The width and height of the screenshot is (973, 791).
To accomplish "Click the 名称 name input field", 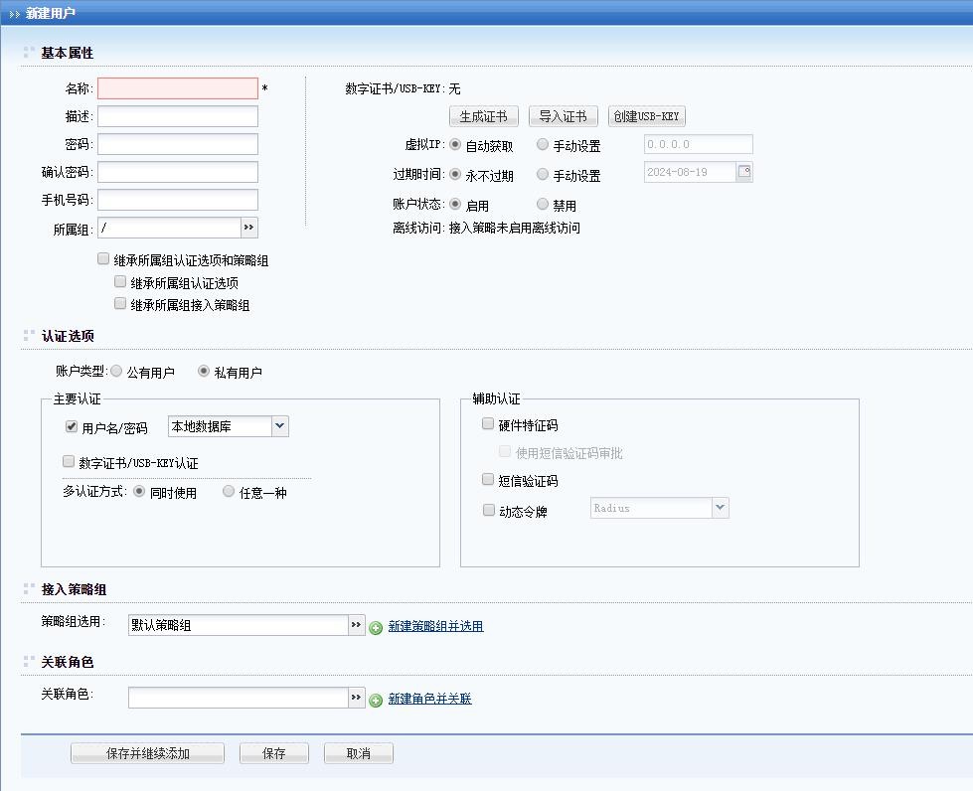I will (178, 88).
